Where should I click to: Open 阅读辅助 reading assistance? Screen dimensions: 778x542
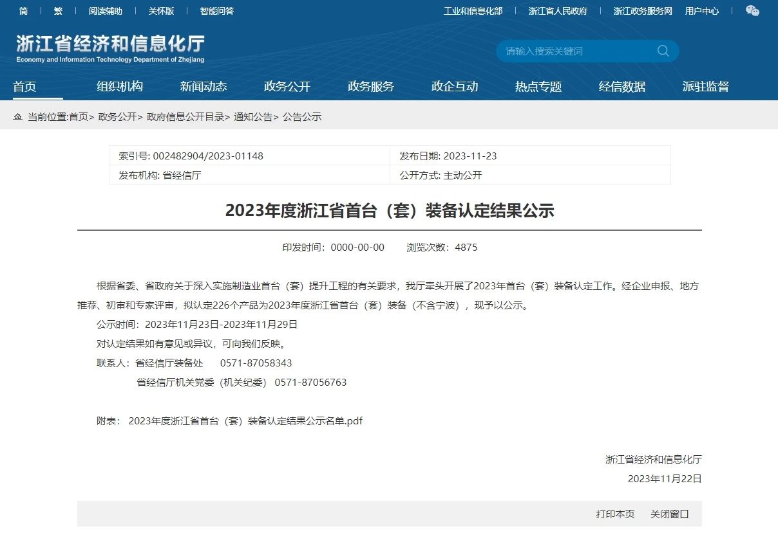coord(106,11)
